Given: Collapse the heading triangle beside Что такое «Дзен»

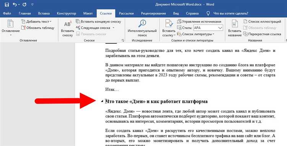Looking at the screenshot, I should (x=102, y=102).
